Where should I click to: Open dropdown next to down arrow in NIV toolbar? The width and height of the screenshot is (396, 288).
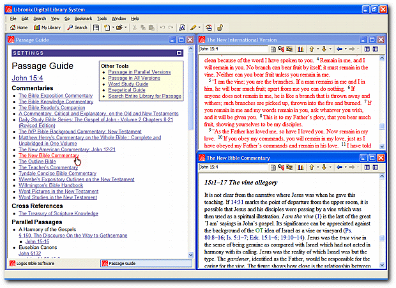[331, 49]
